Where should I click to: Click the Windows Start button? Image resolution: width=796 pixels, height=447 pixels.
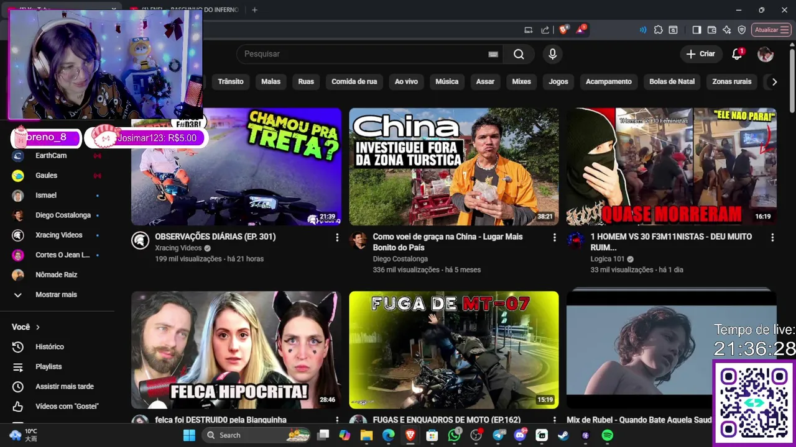coord(189,435)
